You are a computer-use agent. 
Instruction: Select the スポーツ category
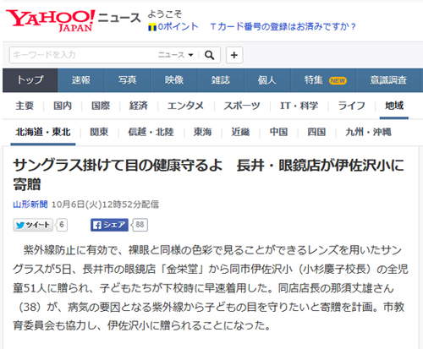(242, 106)
